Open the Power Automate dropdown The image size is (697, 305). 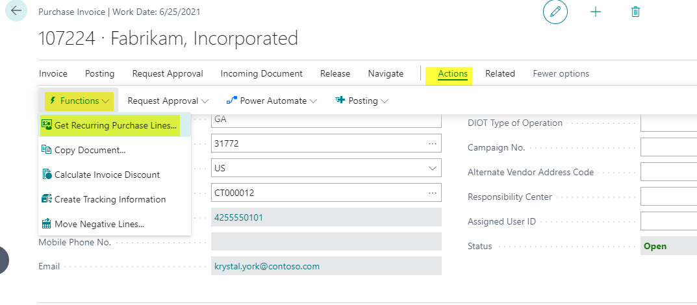[272, 101]
